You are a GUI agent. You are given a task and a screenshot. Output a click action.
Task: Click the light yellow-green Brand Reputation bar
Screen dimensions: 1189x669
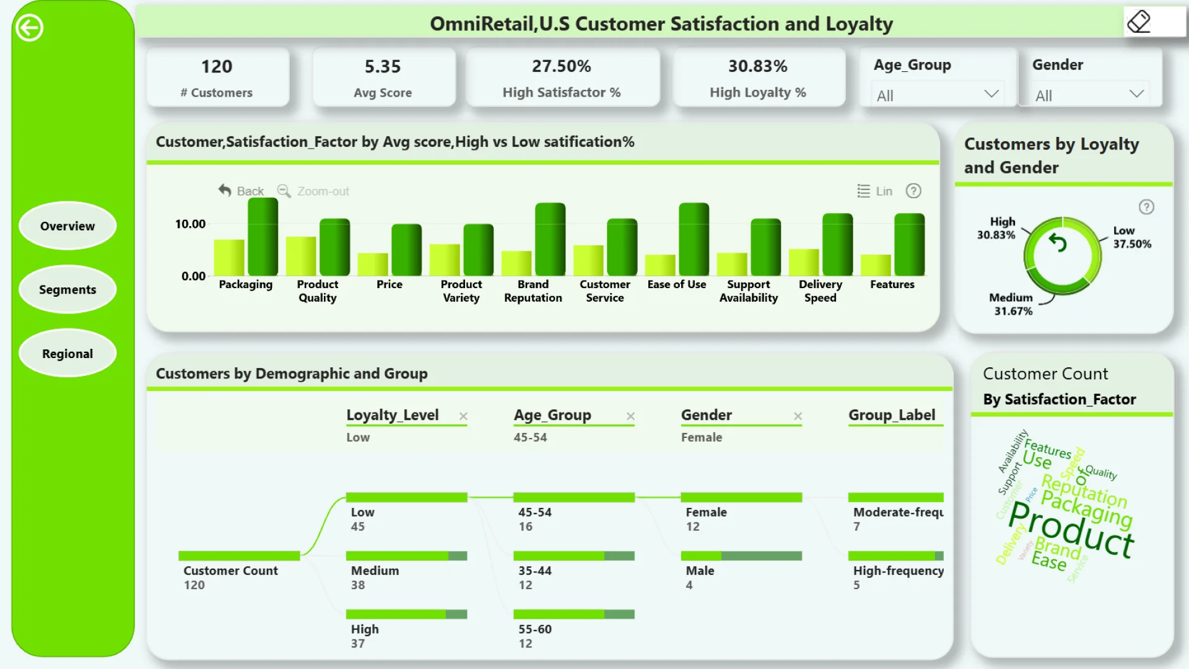pos(516,263)
